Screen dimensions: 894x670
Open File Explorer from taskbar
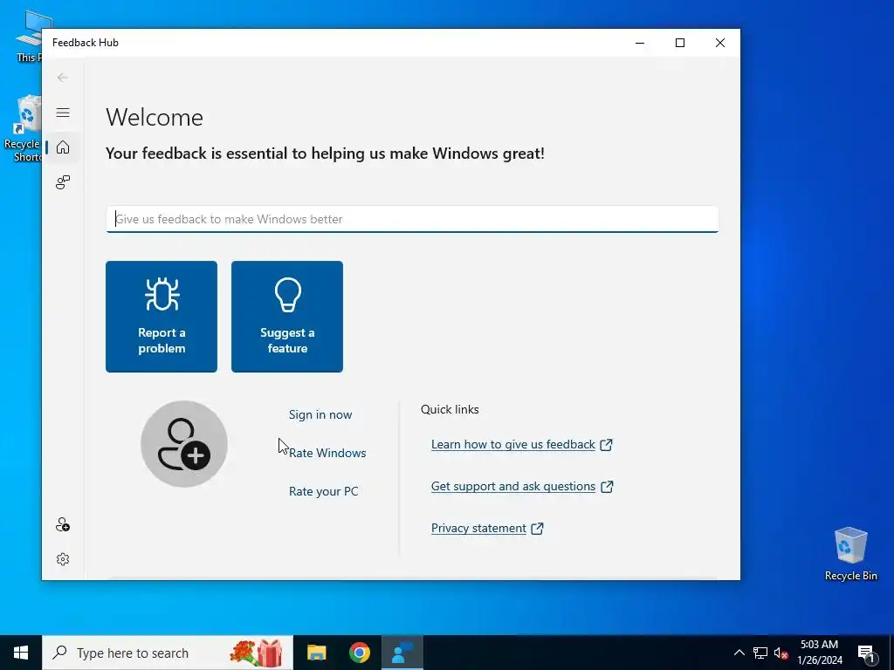[x=316, y=653]
